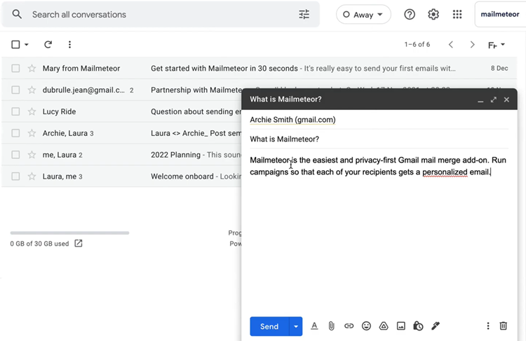Image resolution: width=526 pixels, height=341 pixels.
Task: Insert link in compose window
Action: click(349, 326)
